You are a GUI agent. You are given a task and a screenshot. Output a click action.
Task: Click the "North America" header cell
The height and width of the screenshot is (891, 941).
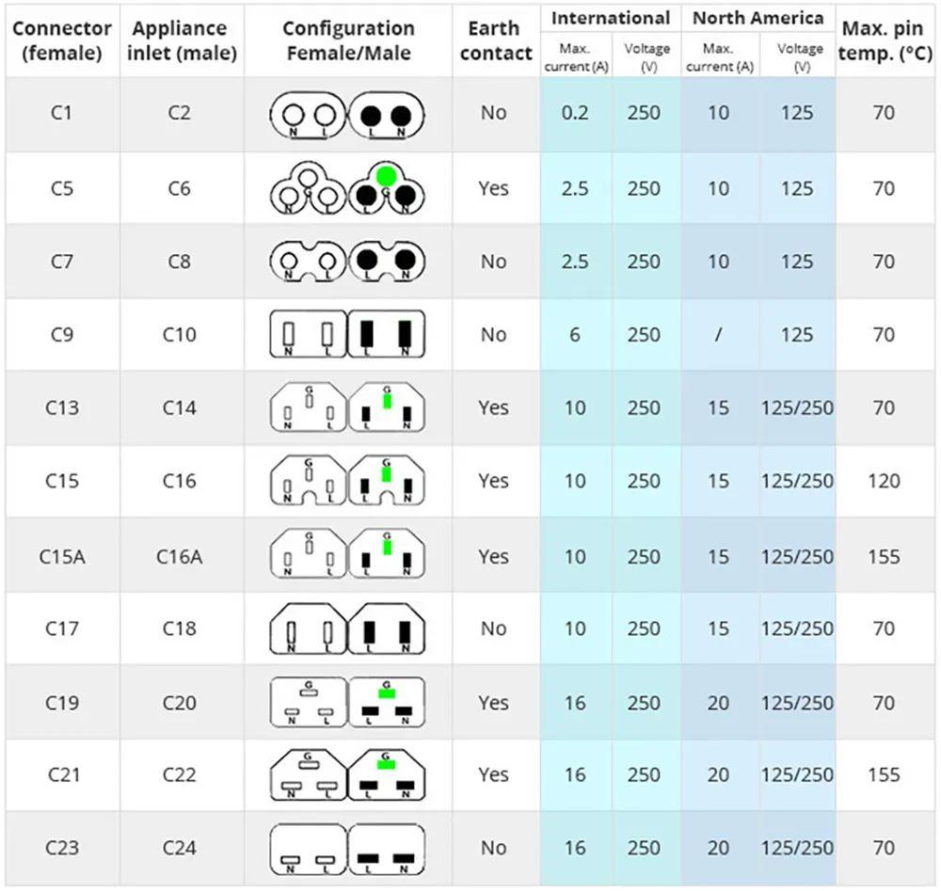758,18
